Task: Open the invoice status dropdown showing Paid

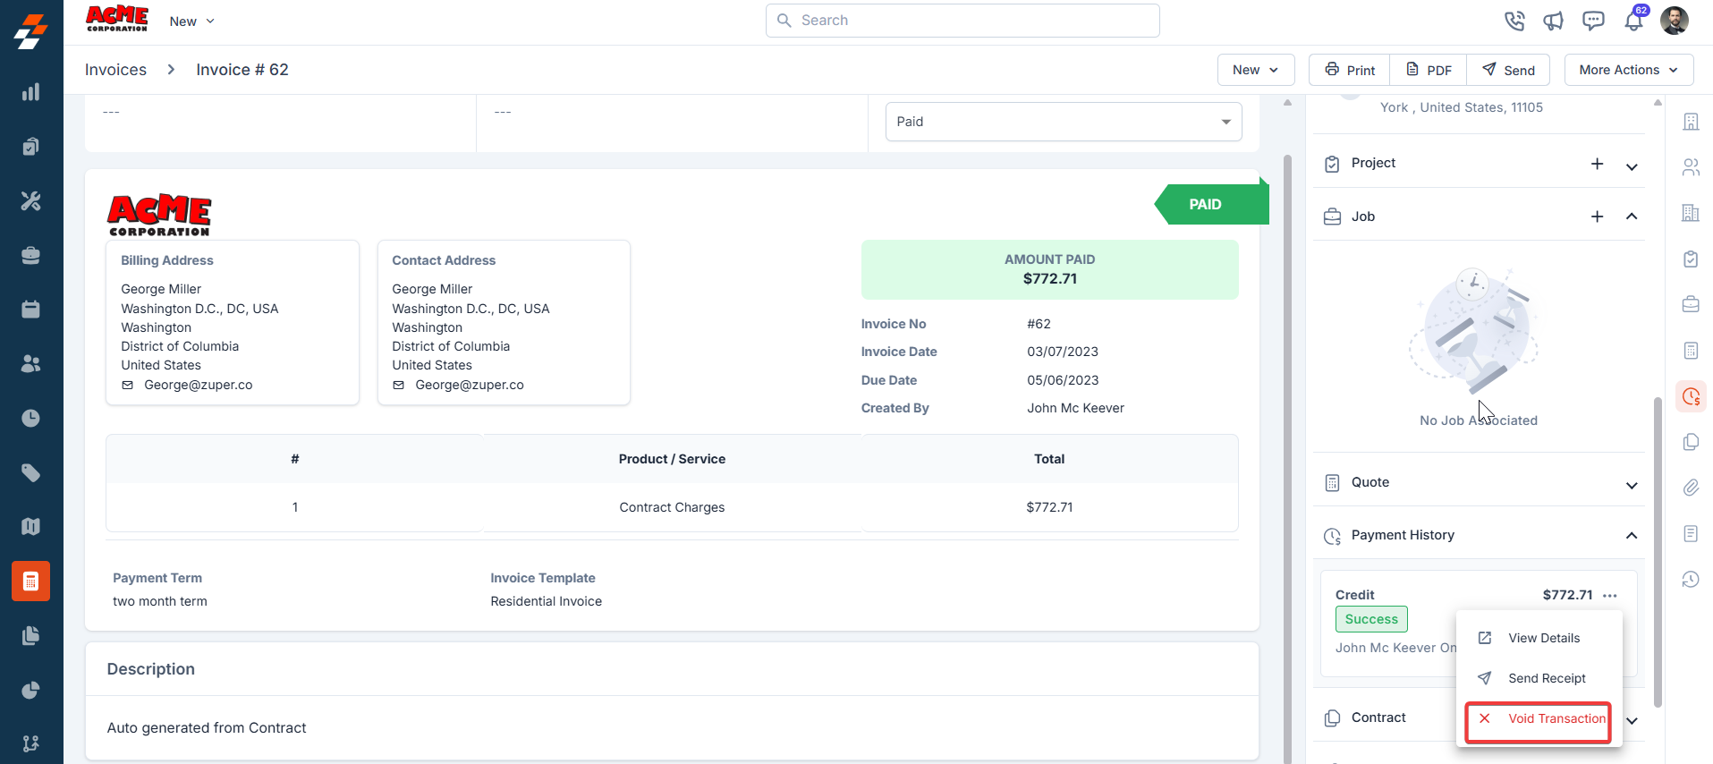Action: (1063, 122)
